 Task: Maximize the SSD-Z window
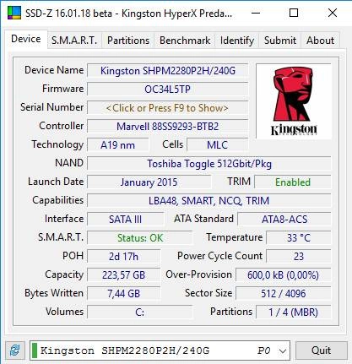[294, 13]
